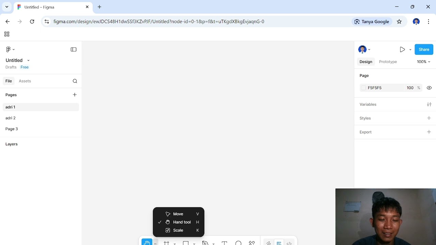Viewport: 436px width, 245px height.
Task: Switch to Design mode in toolbar
Action: [x=279, y=243]
